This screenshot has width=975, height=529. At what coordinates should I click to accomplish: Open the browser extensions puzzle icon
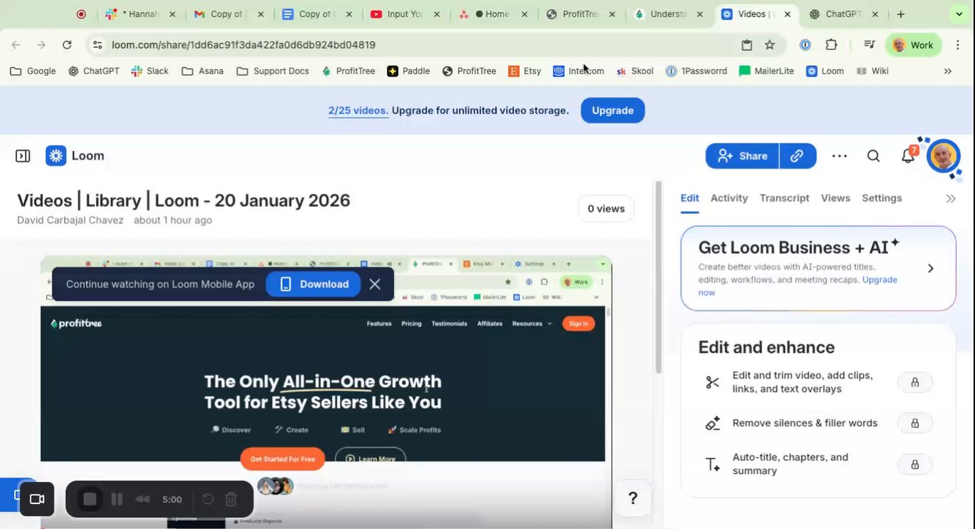pos(832,45)
